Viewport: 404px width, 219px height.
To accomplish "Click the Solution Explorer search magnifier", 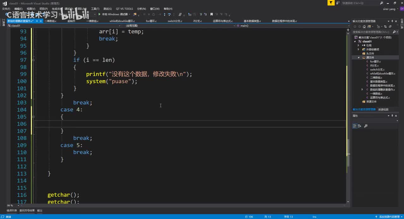I will pos(394,32).
